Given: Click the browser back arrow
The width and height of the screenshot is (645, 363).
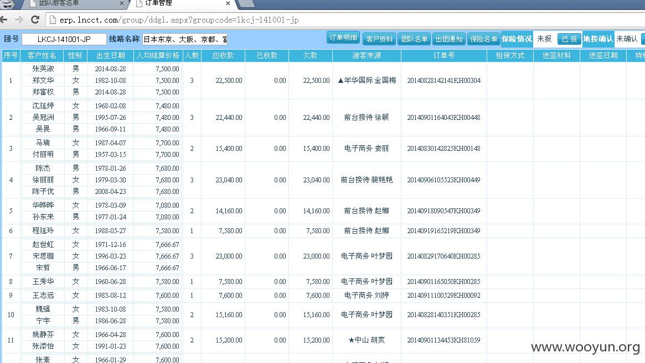Looking at the screenshot, I should coord(3,20).
